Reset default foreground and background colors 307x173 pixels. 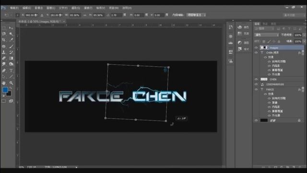3,96
